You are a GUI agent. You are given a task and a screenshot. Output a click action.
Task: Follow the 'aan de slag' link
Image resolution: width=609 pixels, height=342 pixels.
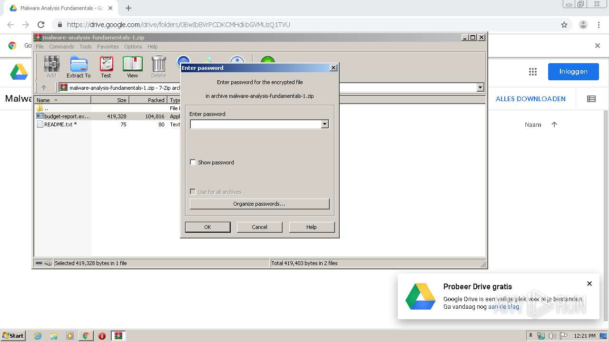click(504, 307)
